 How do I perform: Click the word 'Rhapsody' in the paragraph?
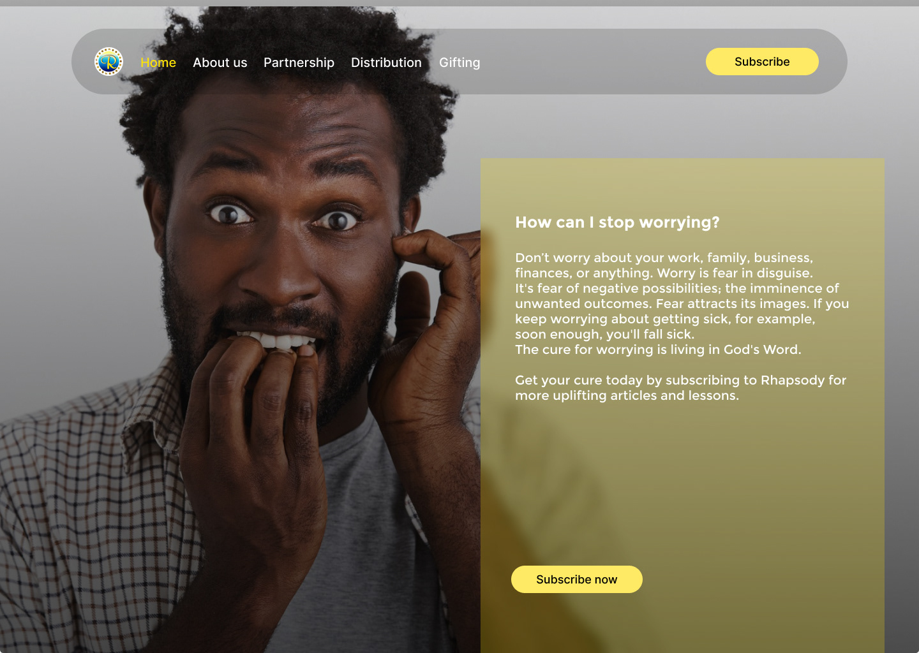[793, 381]
